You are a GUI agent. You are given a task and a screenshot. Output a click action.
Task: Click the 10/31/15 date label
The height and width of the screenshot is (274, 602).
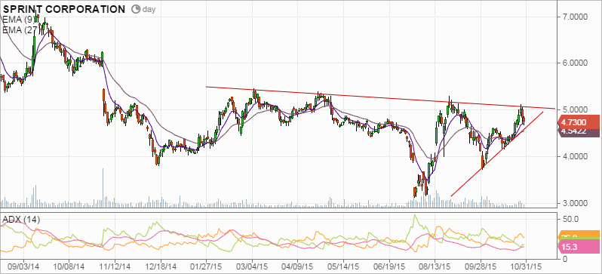click(x=527, y=266)
